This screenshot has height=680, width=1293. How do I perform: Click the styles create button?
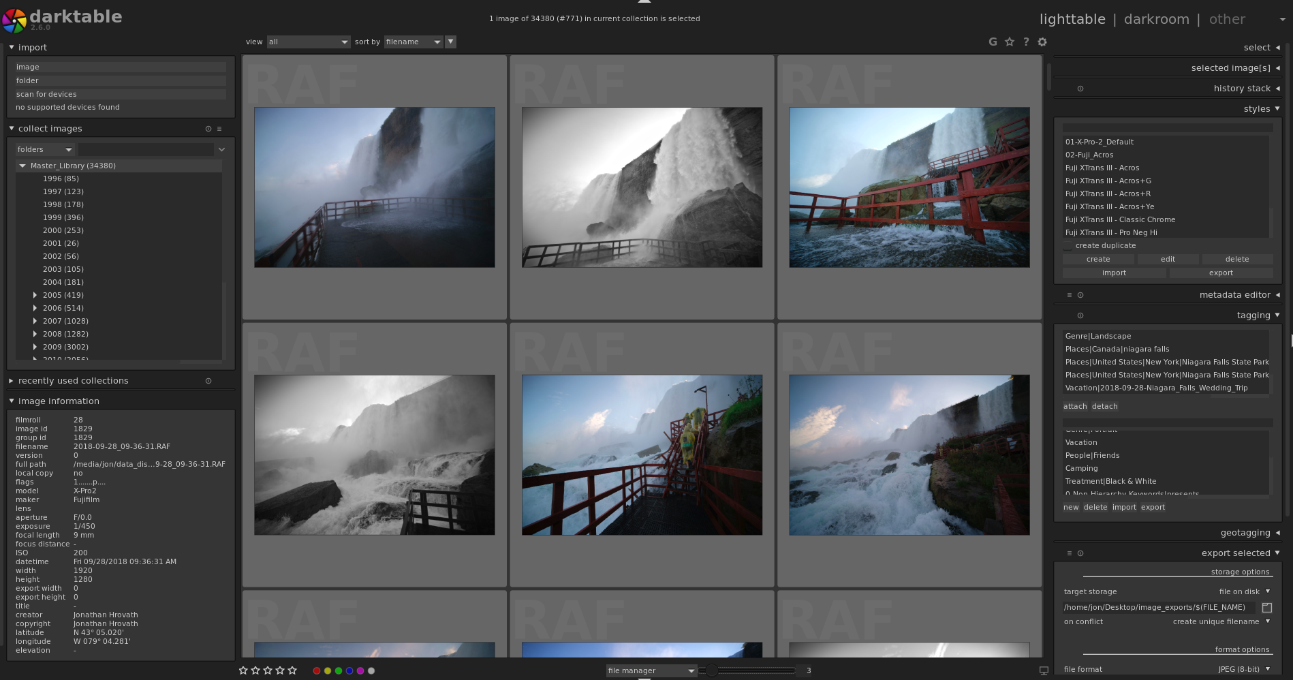pos(1098,260)
